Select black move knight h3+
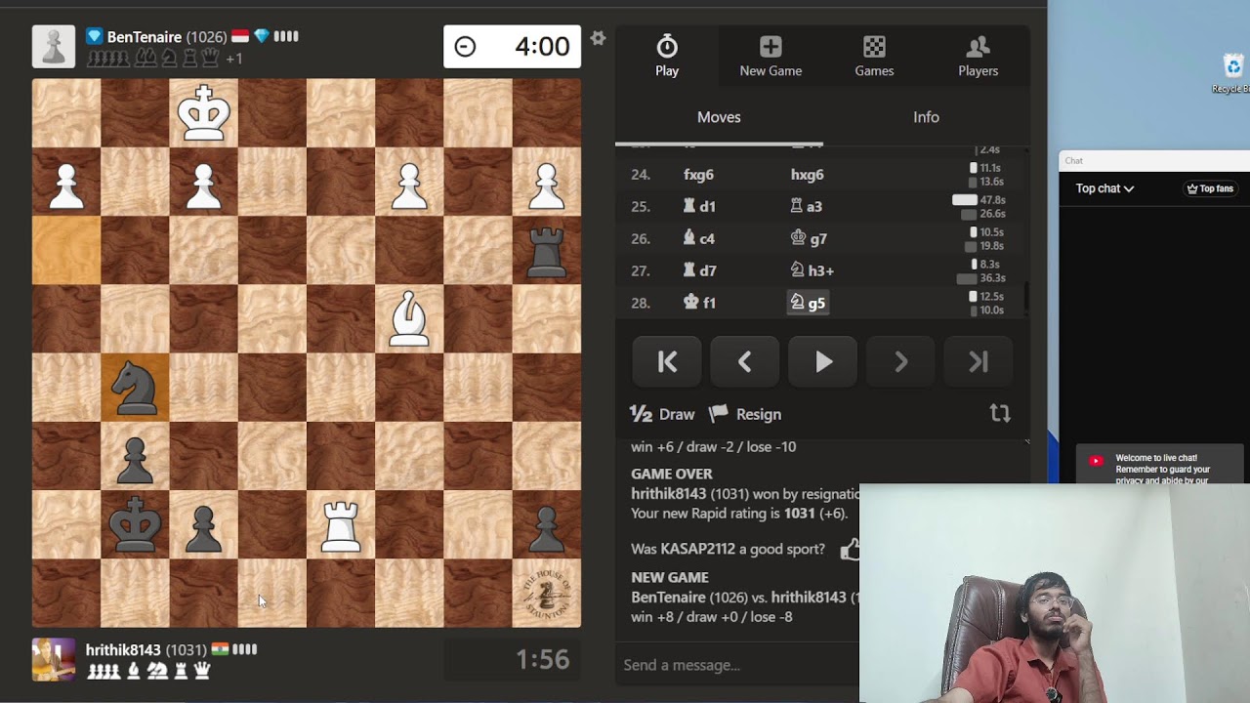The width and height of the screenshot is (1250, 703). pos(811,271)
